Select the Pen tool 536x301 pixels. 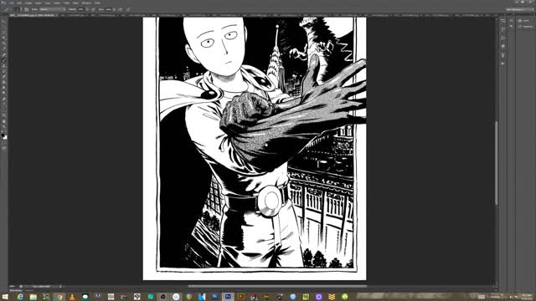coord(4,99)
